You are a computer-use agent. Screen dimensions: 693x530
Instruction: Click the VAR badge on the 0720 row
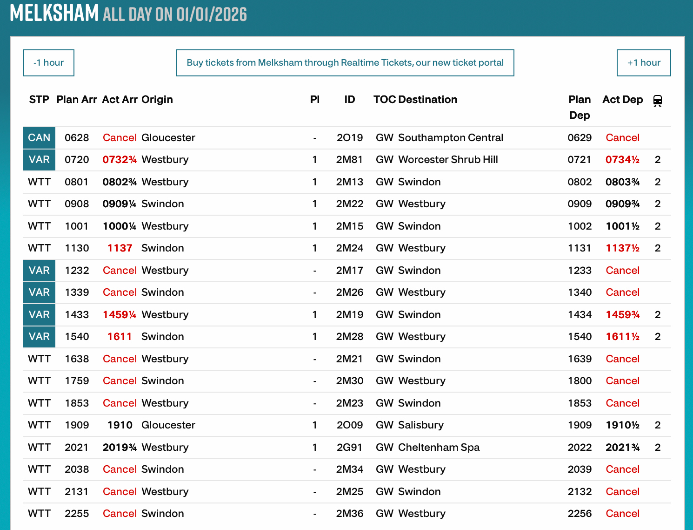click(x=39, y=160)
